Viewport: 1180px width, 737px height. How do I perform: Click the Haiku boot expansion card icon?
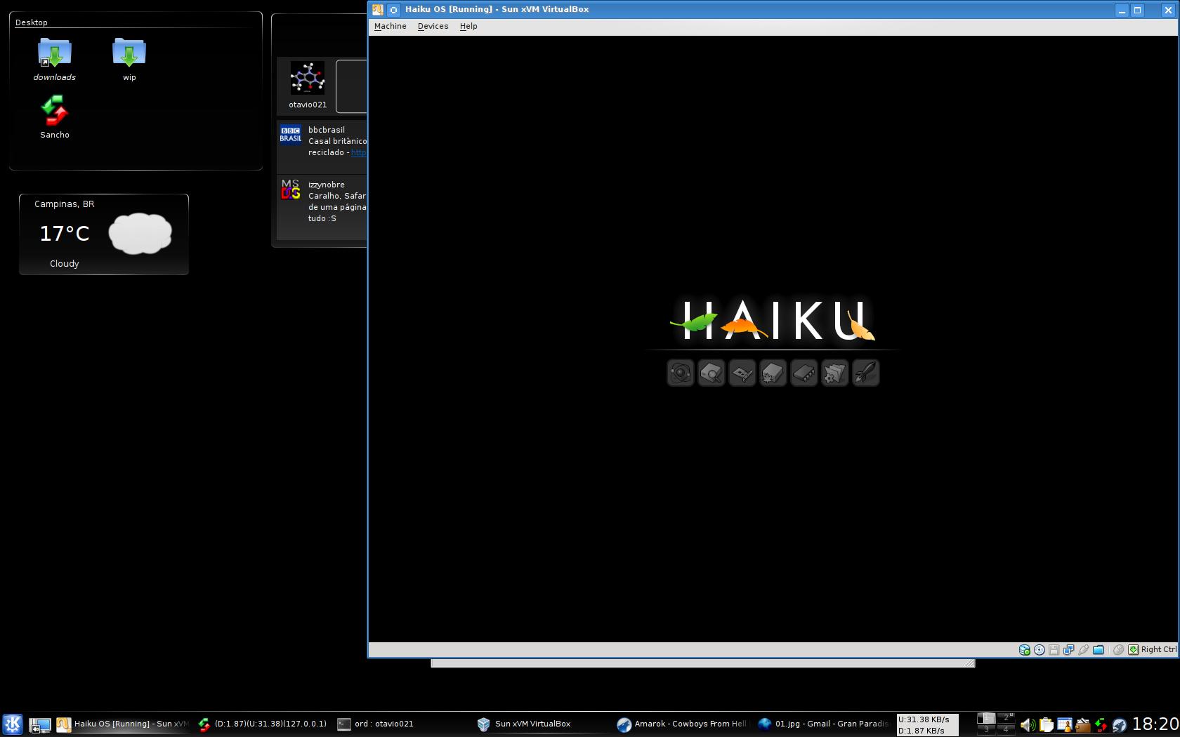tap(742, 373)
